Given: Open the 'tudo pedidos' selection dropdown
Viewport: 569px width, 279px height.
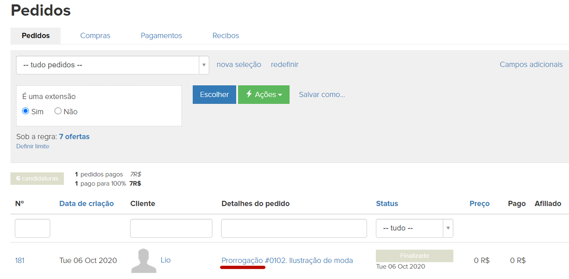Looking at the screenshot, I should coord(112,65).
